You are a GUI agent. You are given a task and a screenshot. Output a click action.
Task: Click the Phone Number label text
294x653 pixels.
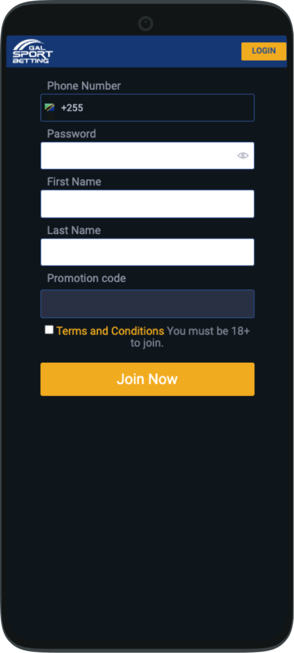tap(84, 86)
